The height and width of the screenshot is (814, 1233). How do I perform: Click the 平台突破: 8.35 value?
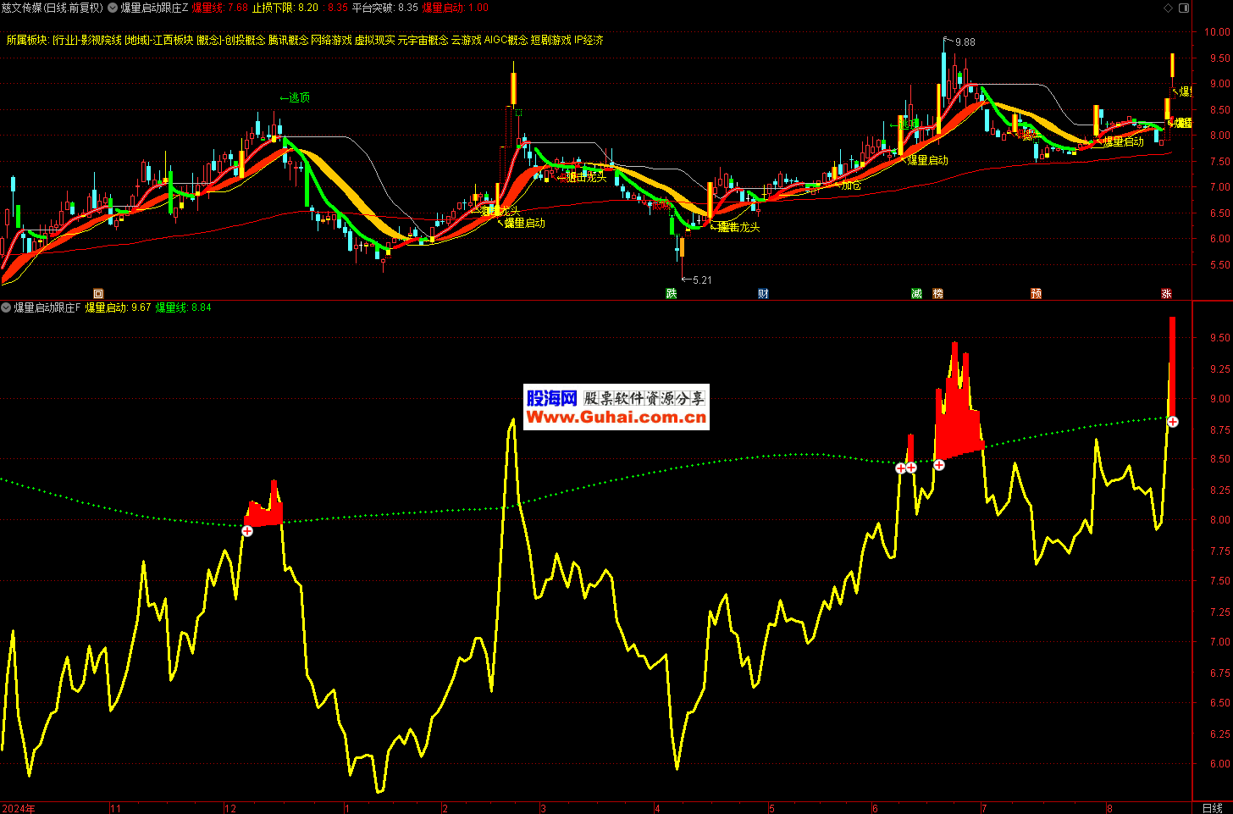[385, 8]
